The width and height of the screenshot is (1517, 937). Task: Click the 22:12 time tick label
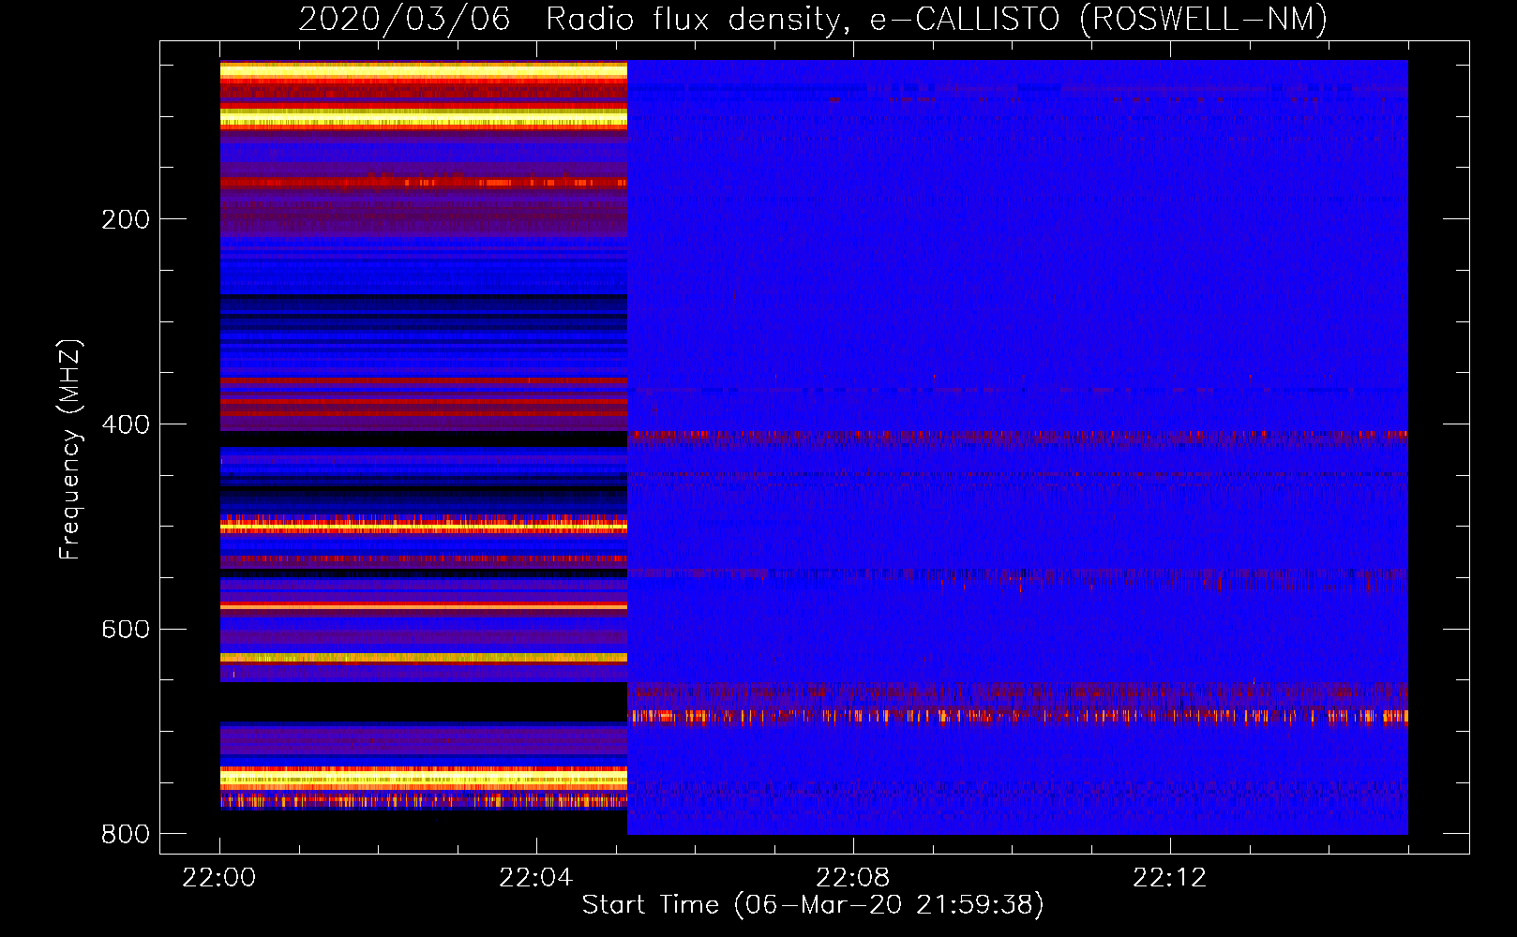(x=1170, y=878)
